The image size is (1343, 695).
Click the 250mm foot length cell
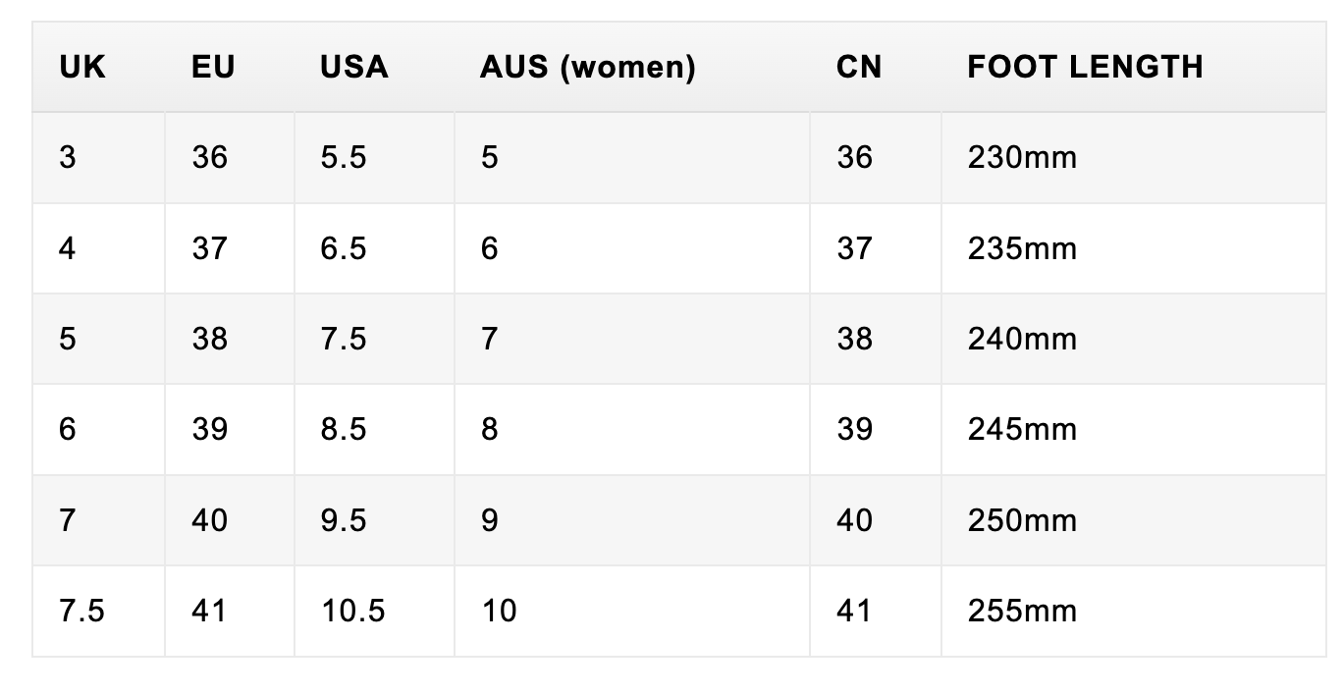(x=1022, y=520)
